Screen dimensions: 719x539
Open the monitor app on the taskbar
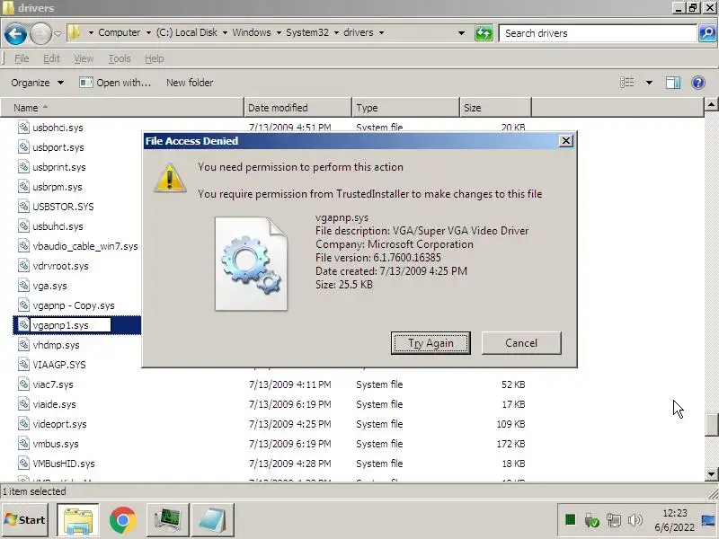point(168,520)
